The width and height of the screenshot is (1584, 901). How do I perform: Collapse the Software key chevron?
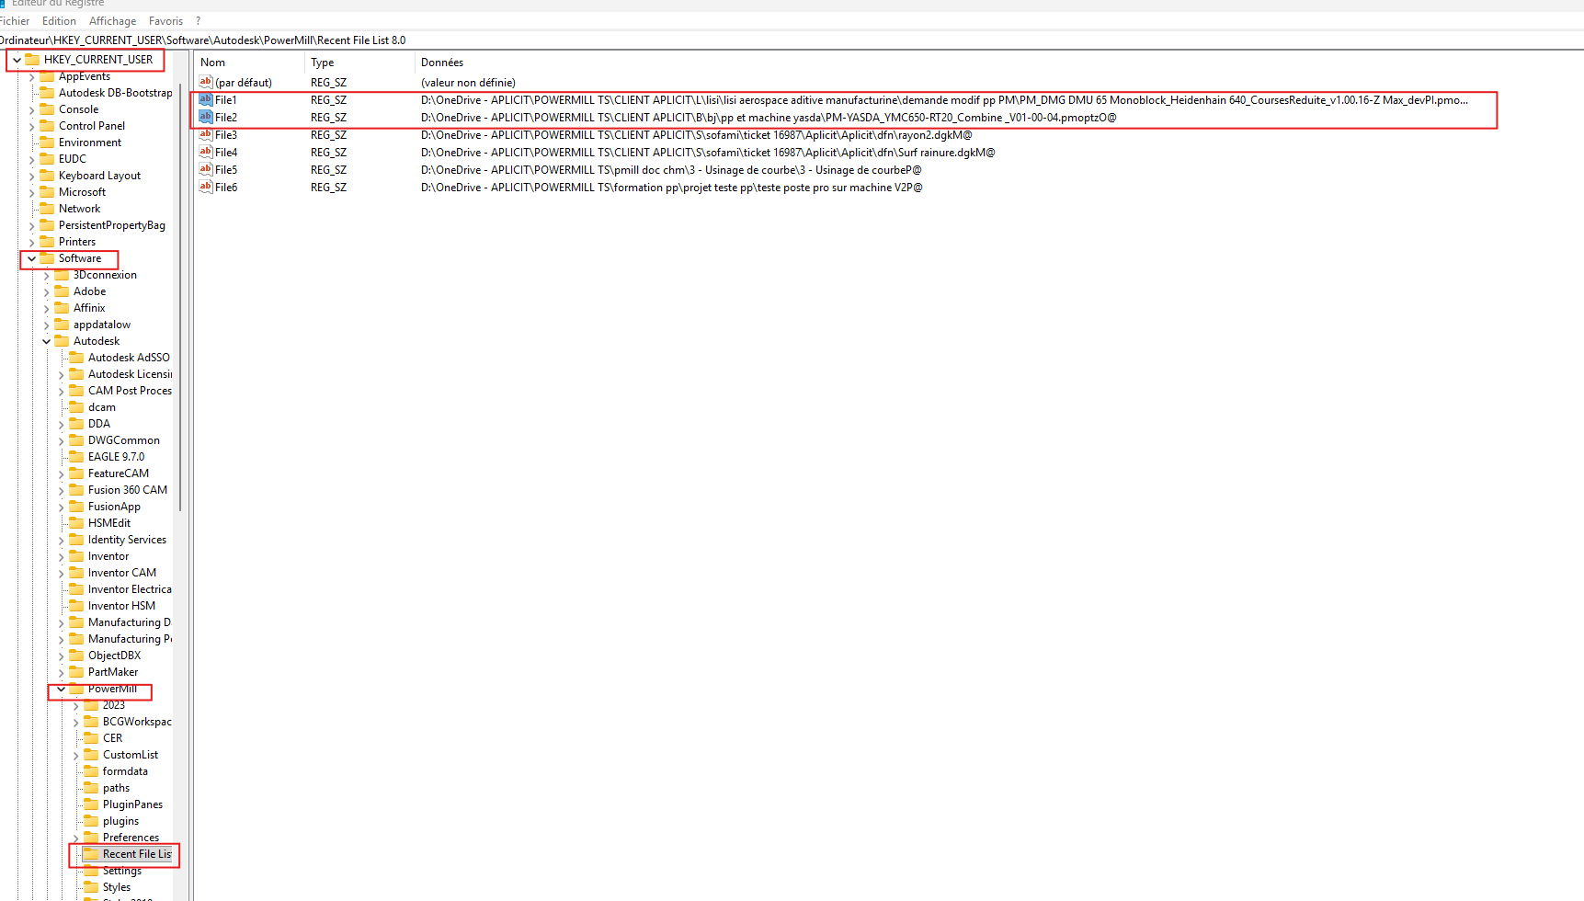tap(31, 259)
